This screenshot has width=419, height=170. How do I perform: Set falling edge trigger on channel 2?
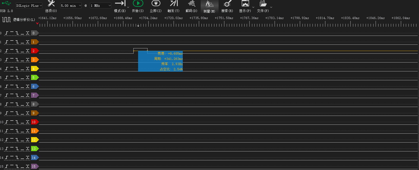tap(17, 51)
